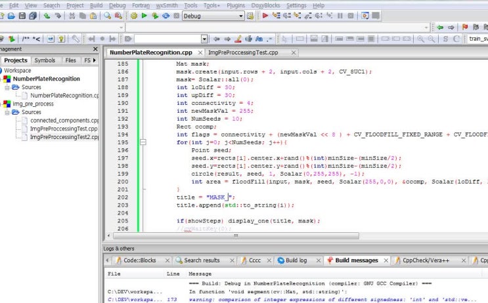Open Replace with the red magnifier icon
Screen dimensions: 488x303
coord(118,16)
